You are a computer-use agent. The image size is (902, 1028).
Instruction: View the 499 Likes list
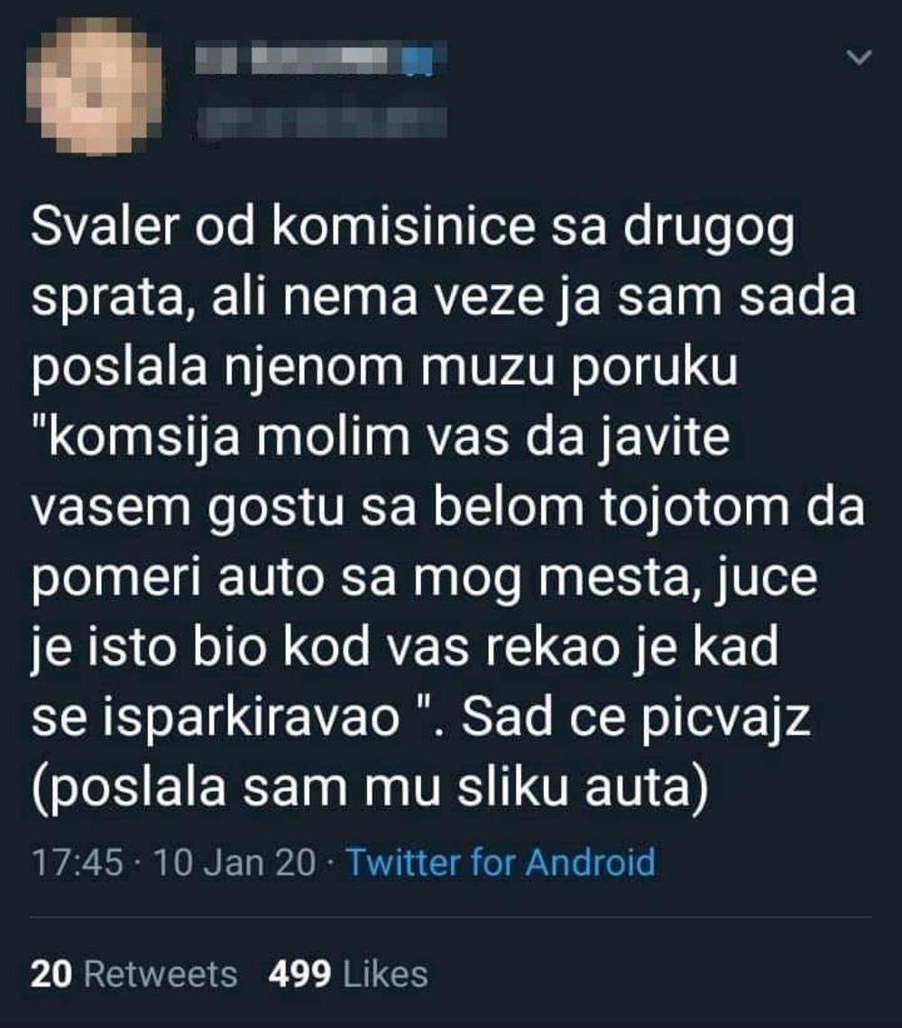click(x=347, y=974)
